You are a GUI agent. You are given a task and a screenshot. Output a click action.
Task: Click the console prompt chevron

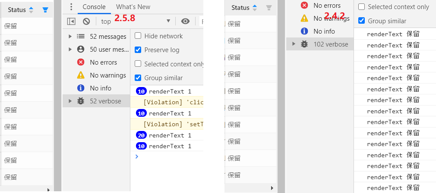click(136, 157)
